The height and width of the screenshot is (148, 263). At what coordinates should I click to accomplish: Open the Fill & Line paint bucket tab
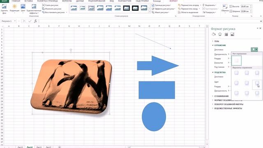pos(214,34)
